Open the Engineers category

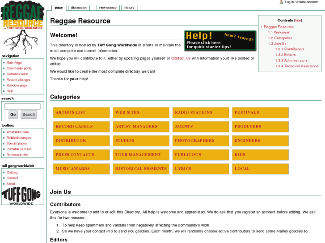260,140
